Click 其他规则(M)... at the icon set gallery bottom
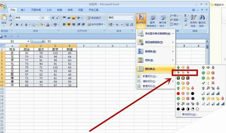This screenshot has width=226, height=133. coord(190,114)
